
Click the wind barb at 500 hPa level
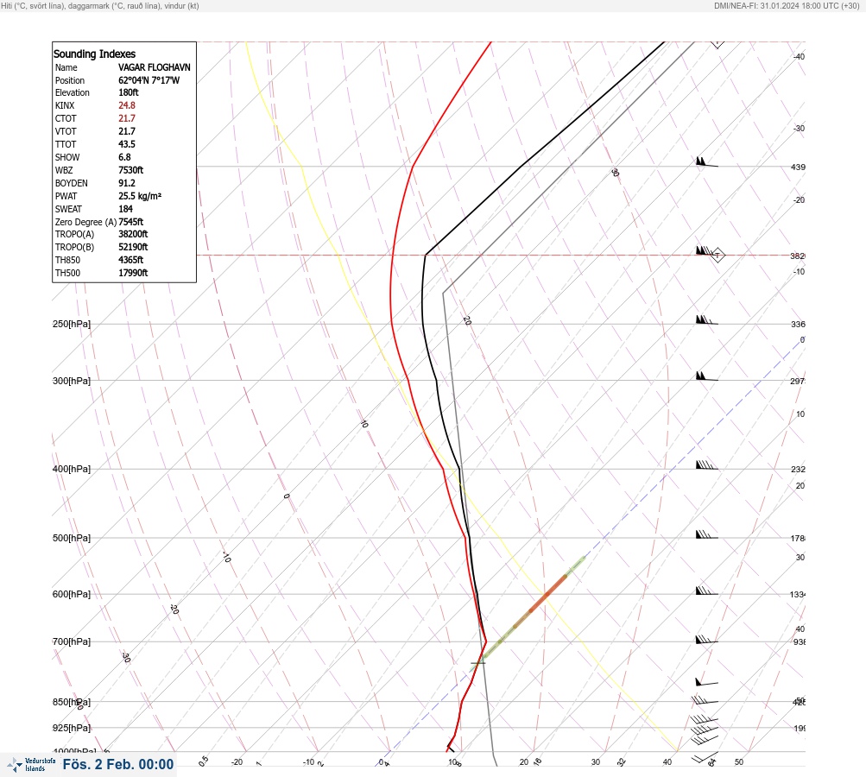pos(706,534)
